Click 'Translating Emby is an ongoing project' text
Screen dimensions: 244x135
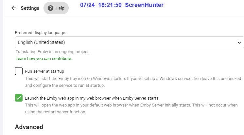pyautogui.click(x=53, y=51)
